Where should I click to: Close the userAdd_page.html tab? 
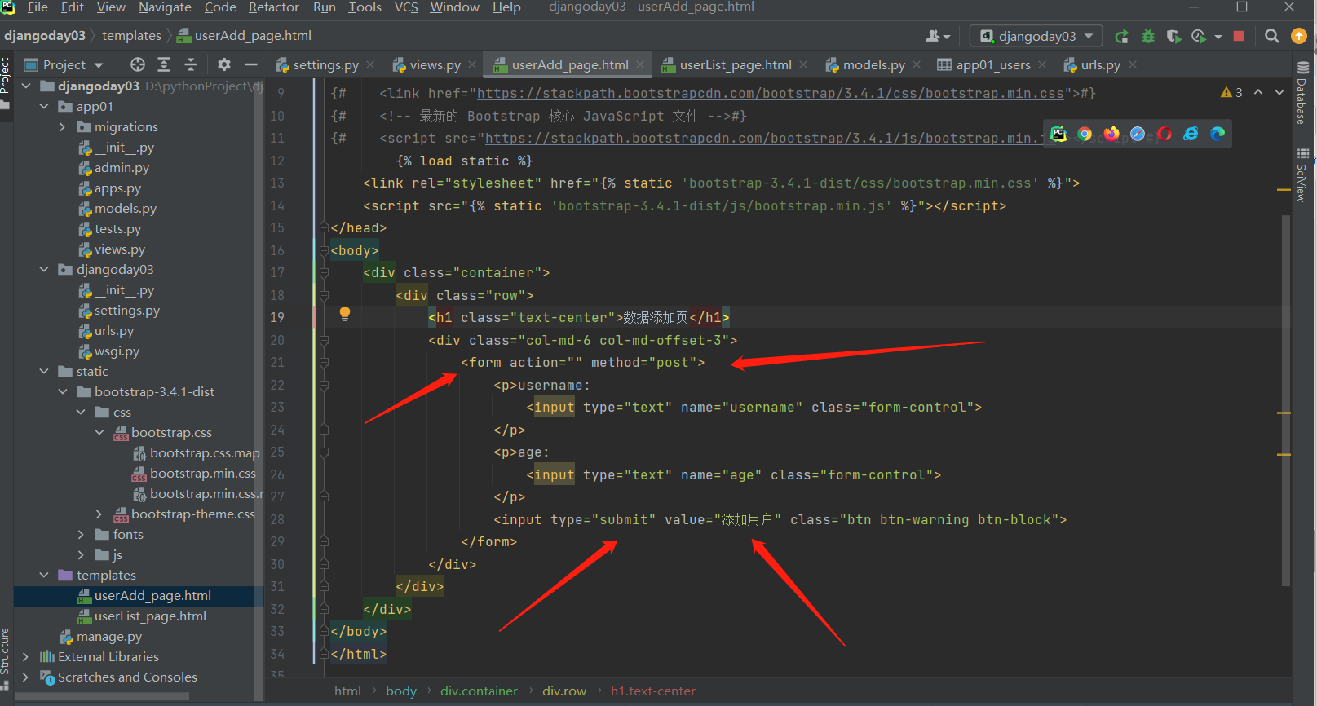[x=640, y=64]
